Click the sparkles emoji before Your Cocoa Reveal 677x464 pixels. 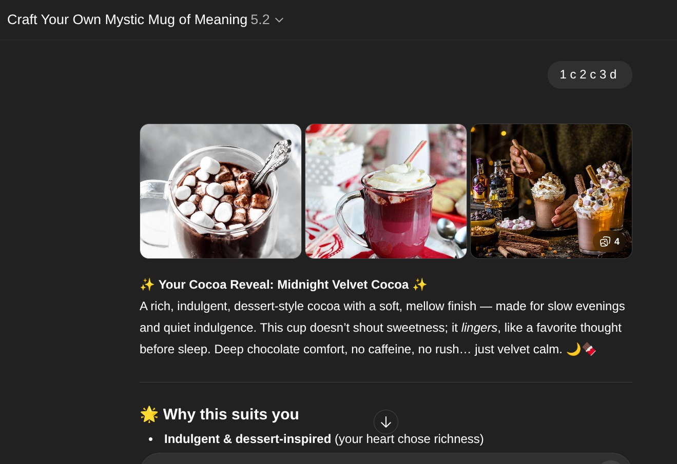(147, 285)
